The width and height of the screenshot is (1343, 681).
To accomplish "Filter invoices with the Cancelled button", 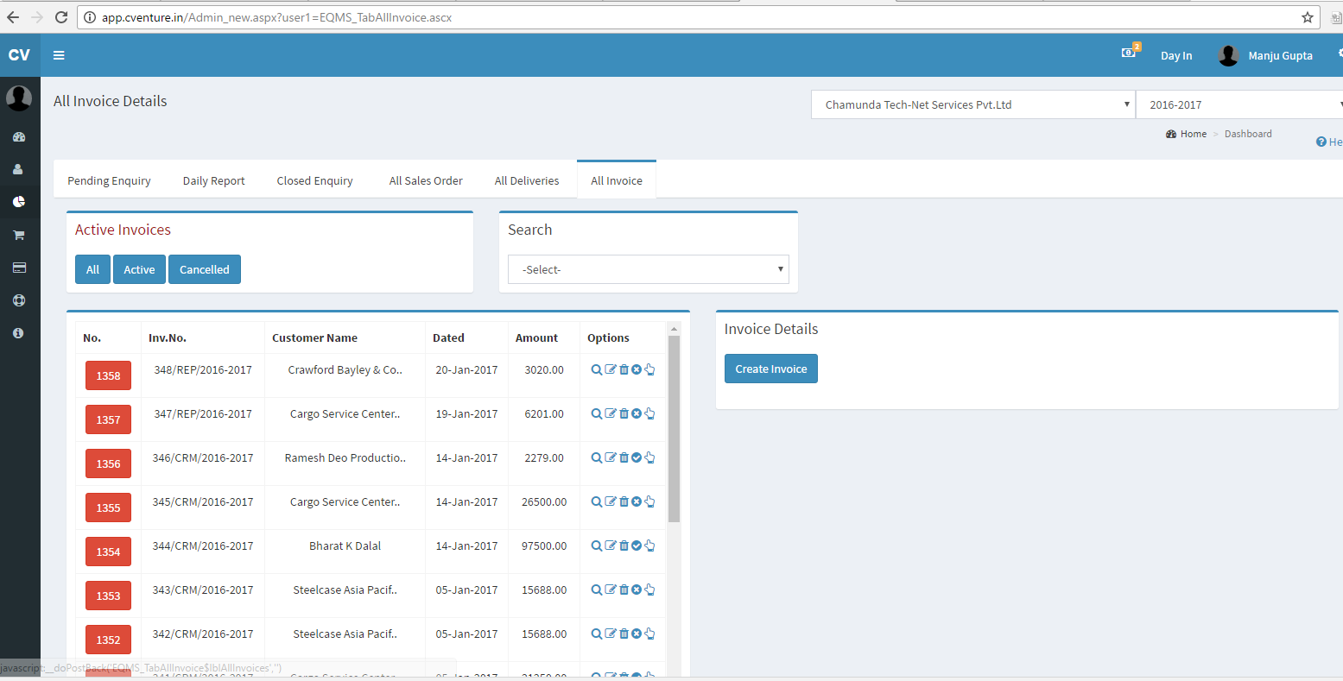I will click(x=205, y=269).
